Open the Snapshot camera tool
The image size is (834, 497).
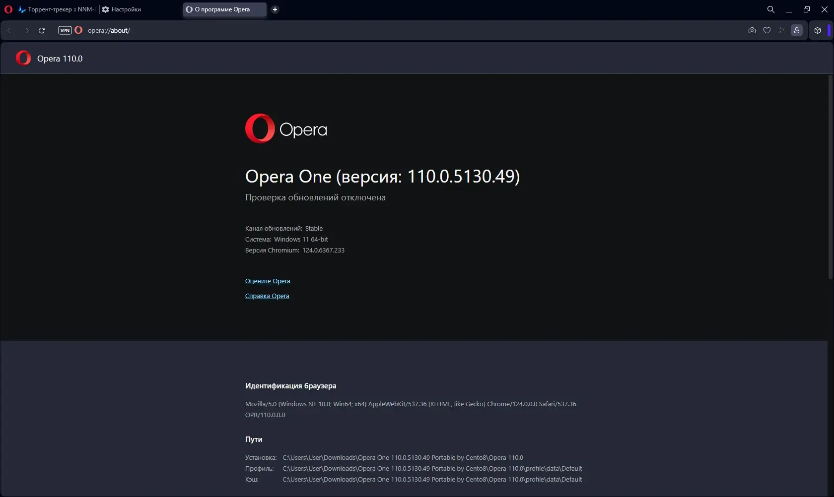(x=752, y=30)
